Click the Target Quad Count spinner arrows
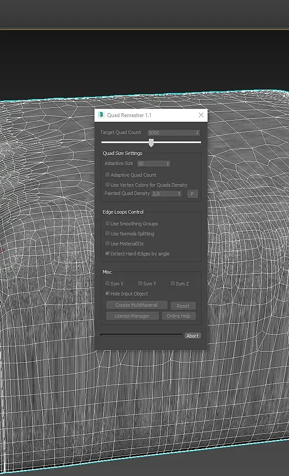 [198, 133]
